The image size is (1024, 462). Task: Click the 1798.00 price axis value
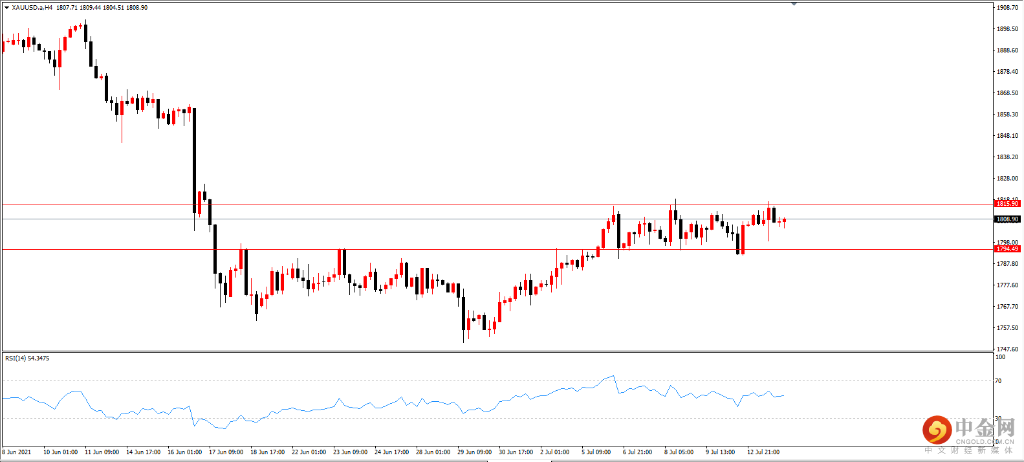click(x=1007, y=243)
